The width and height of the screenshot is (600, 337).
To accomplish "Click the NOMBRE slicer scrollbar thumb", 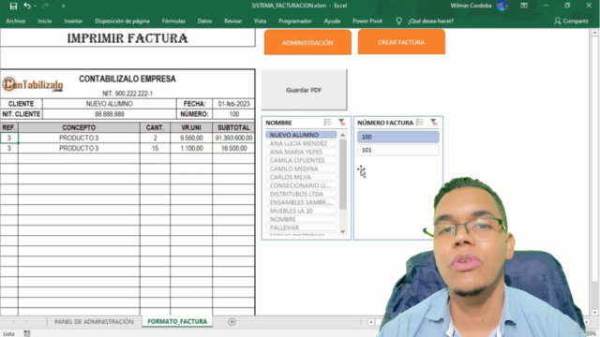I will pos(343,174).
